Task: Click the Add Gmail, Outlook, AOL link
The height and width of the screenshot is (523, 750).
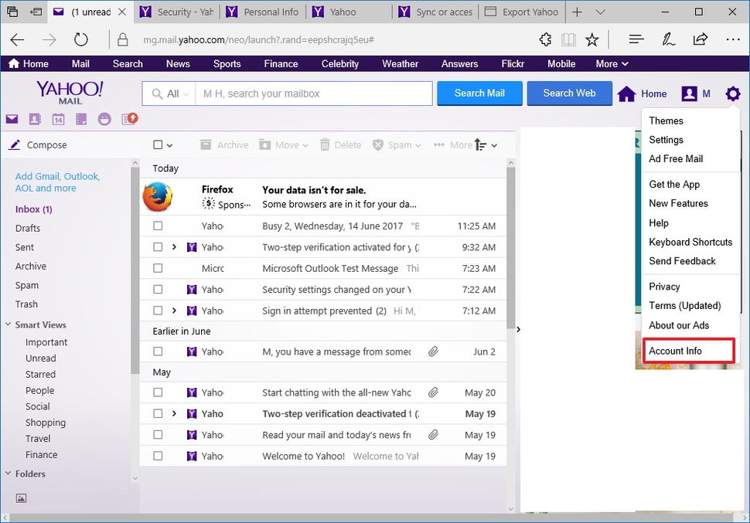Action: pyautogui.click(x=57, y=182)
